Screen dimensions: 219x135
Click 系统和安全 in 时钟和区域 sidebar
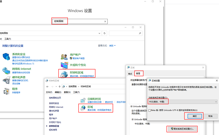[x=54, y=103]
